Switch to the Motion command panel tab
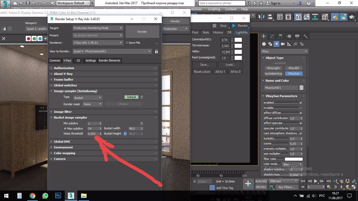This screenshot has width=358, height=201. click(289, 36)
